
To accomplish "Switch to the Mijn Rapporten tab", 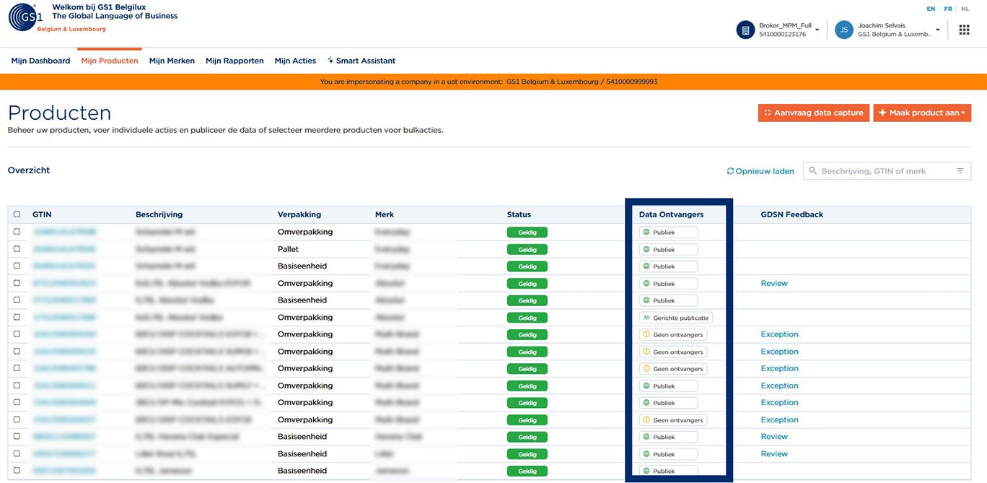I will (234, 61).
